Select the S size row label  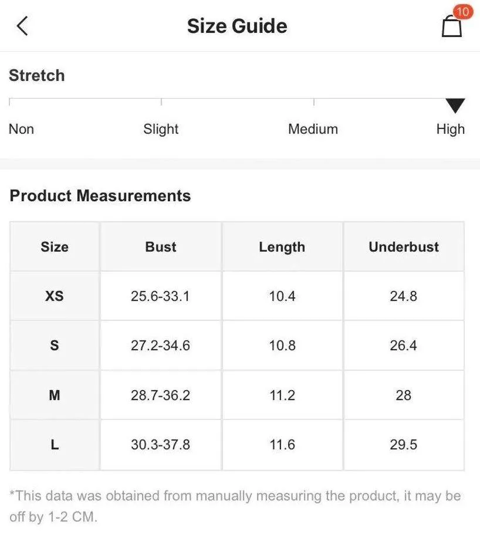point(55,346)
